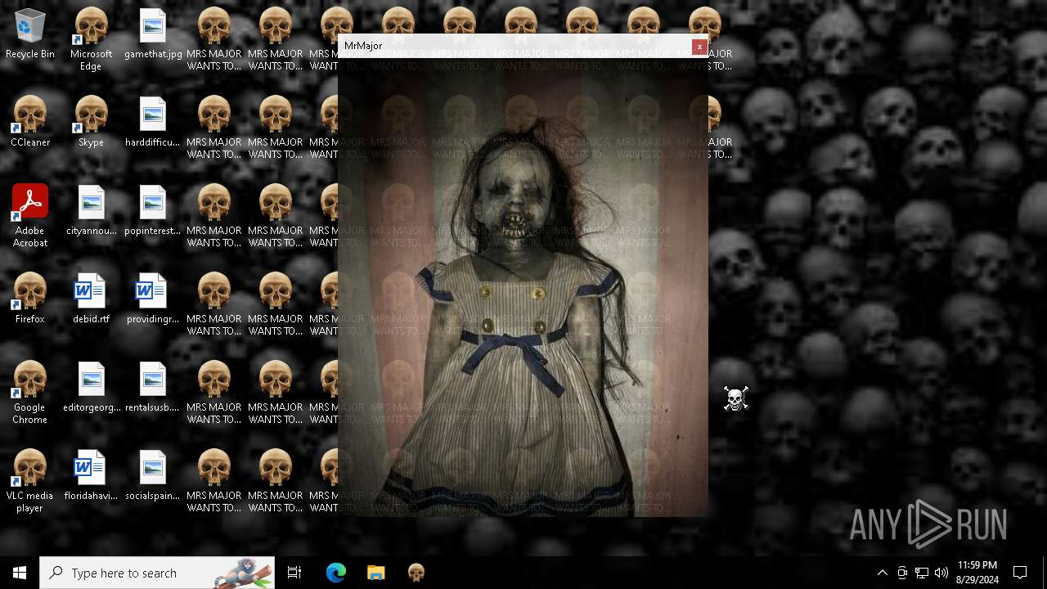This screenshot has width=1047, height=589.
Task: Launch the Adobe Acrobat shortcut
Action: coord(30,216)
